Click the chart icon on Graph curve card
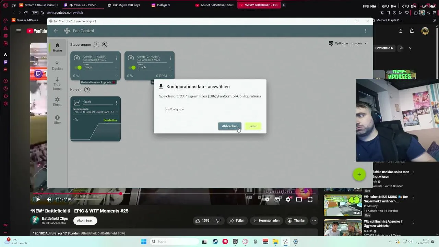The image size is (439, 247). click(x=77, y=103)
